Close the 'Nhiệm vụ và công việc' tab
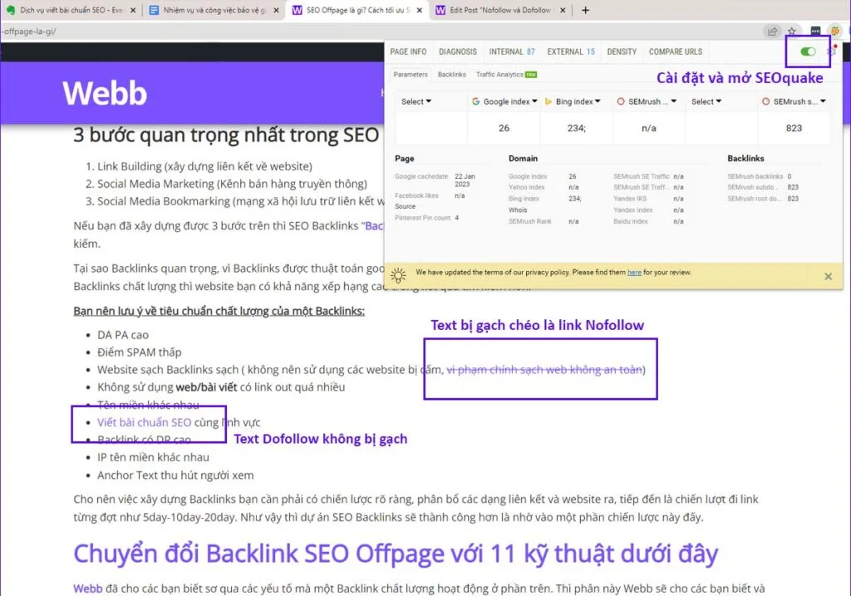This screenshot has width=851, height=596. click(x=276, y=10)
